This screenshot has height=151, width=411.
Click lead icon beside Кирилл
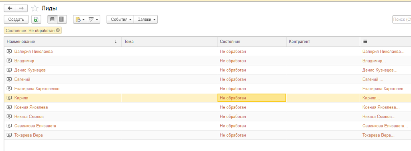point(9,98)
